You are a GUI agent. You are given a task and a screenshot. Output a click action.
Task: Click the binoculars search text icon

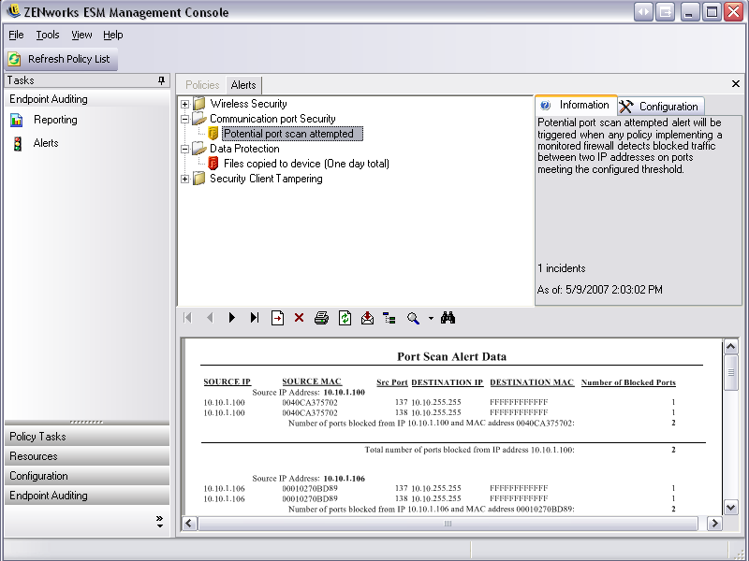coord(448,318)
